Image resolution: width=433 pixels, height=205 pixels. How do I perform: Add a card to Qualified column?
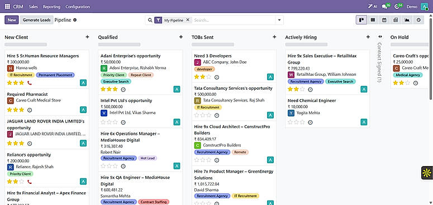pos(181,37)
